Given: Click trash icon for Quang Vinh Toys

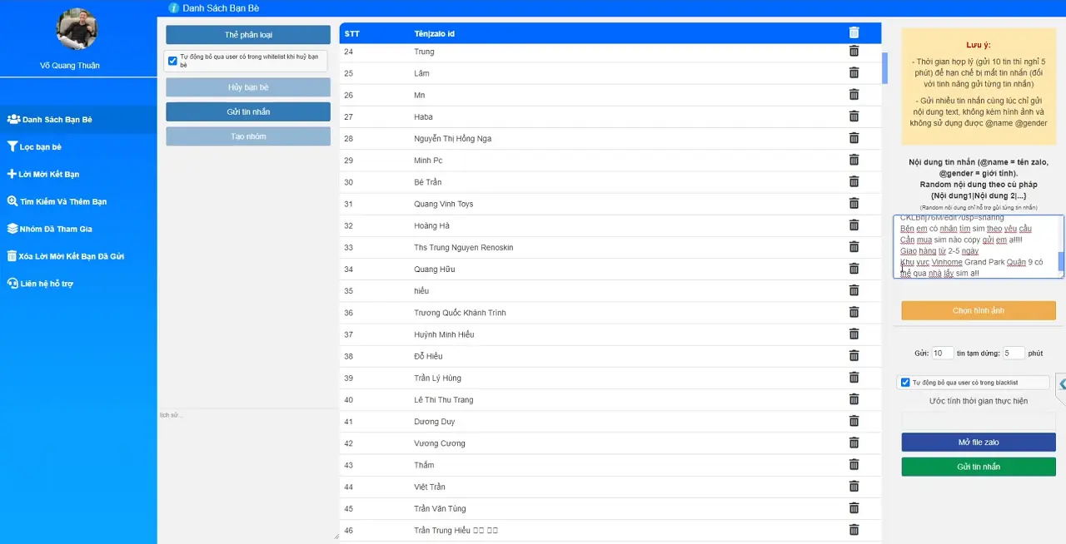Looking at the screenshot, I should [x=854, y=204].
